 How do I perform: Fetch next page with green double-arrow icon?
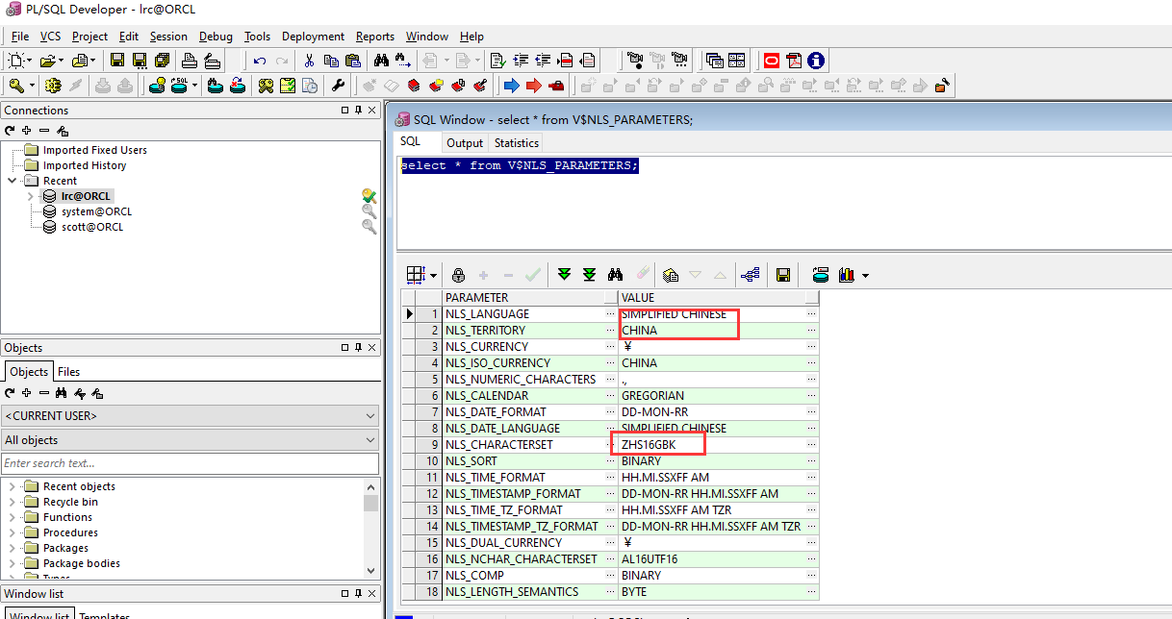coord(565,275)
